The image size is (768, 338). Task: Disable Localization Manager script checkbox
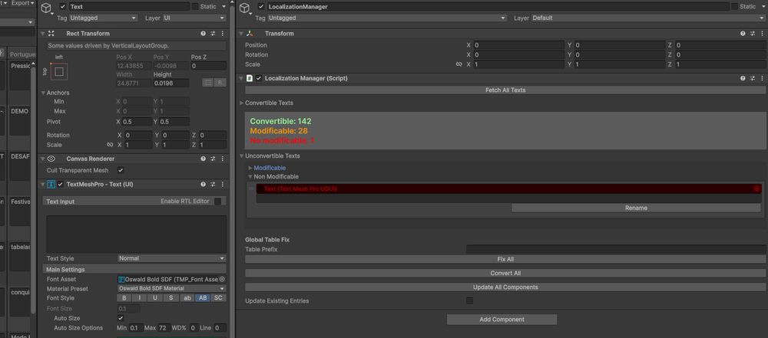259,78
